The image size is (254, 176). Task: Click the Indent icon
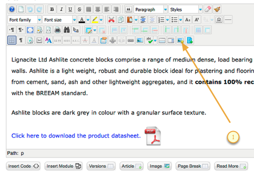pyautogui.click(x=143, y=20)
